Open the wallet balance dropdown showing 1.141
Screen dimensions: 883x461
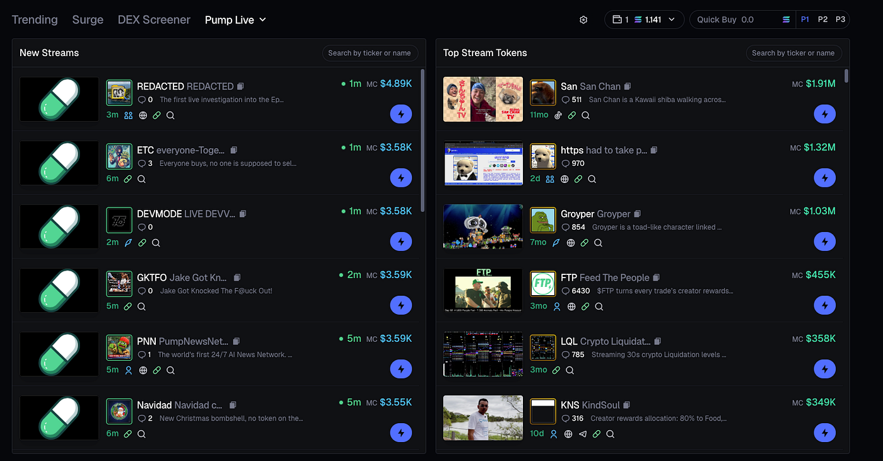pos(644,20)
